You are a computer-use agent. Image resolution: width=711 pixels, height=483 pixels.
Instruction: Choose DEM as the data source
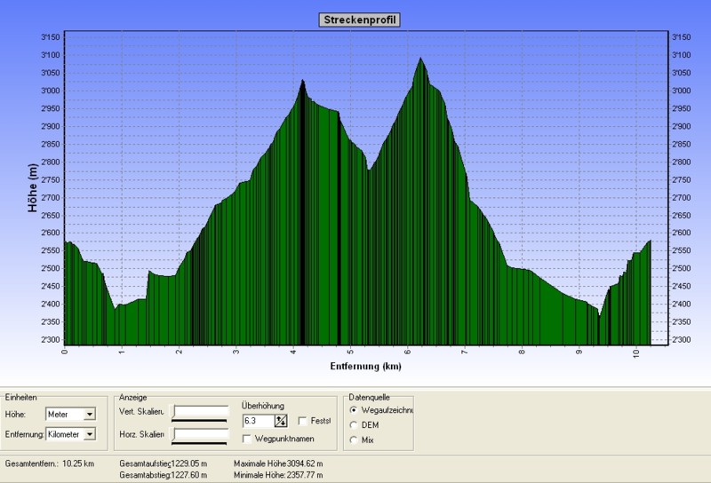pyautogui.click(x=355, y=425)
